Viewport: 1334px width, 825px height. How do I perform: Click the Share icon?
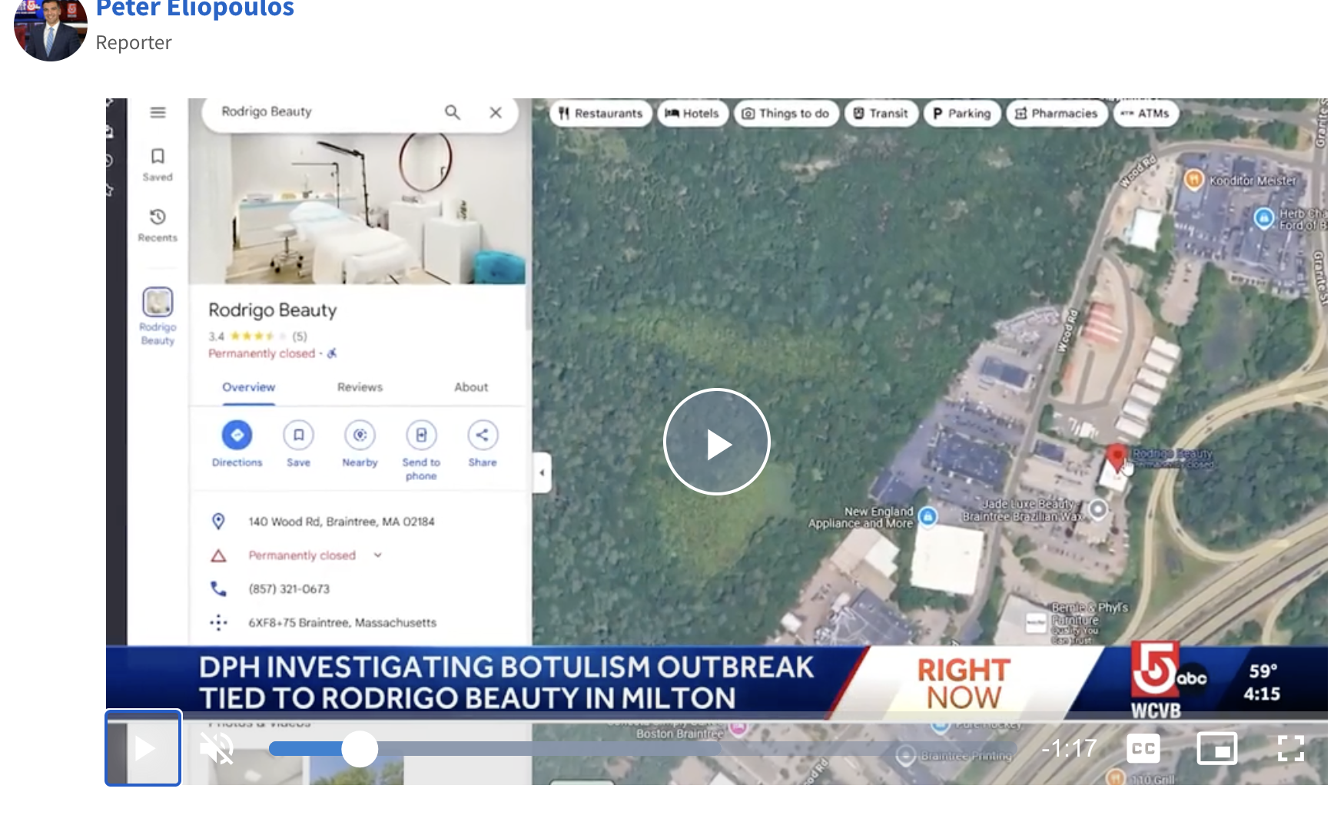coord(483,435)
